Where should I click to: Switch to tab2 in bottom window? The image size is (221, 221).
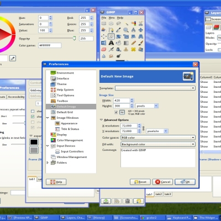[x=159, y=194]
